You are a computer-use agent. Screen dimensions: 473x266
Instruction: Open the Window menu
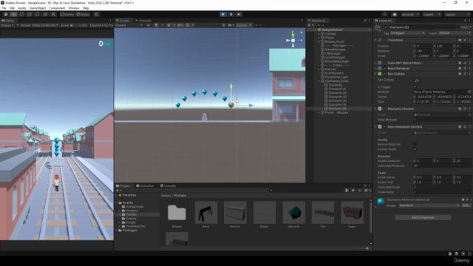[x=74, y=8]
